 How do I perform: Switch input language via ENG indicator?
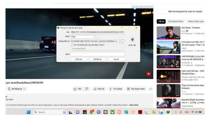pyautogui.click(x=187, y=112)
